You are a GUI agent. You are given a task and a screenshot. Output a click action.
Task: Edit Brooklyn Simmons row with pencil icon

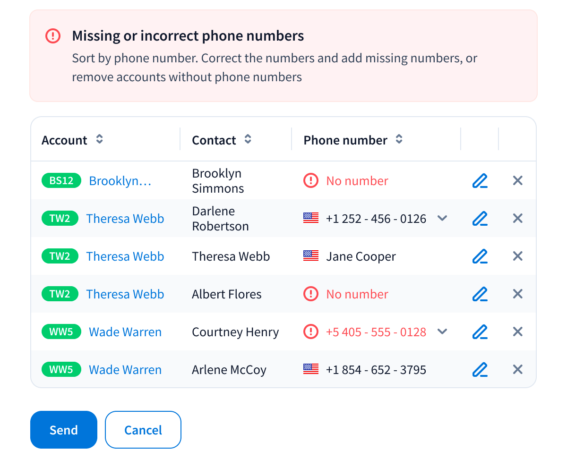click(x=480, y=181)
